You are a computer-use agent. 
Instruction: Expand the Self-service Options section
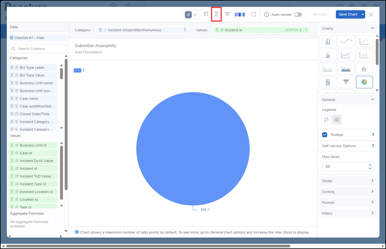373,146
